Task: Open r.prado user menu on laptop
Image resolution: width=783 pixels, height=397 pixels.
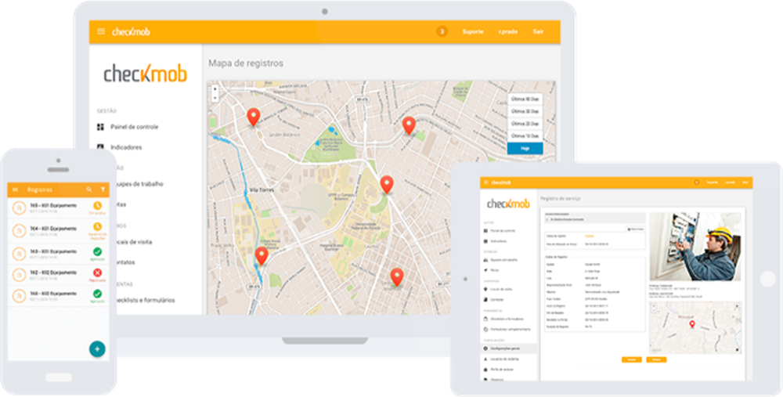Action: [507, 31]
